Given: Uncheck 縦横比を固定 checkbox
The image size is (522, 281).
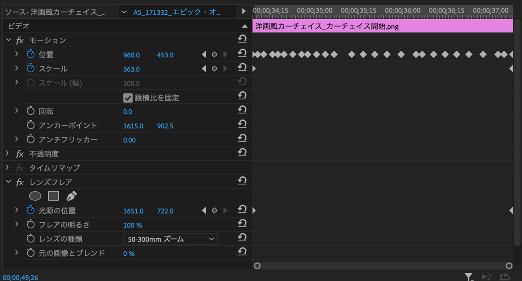Looking at the screenshot, I should pyautogui.click(x=127, y=97).
